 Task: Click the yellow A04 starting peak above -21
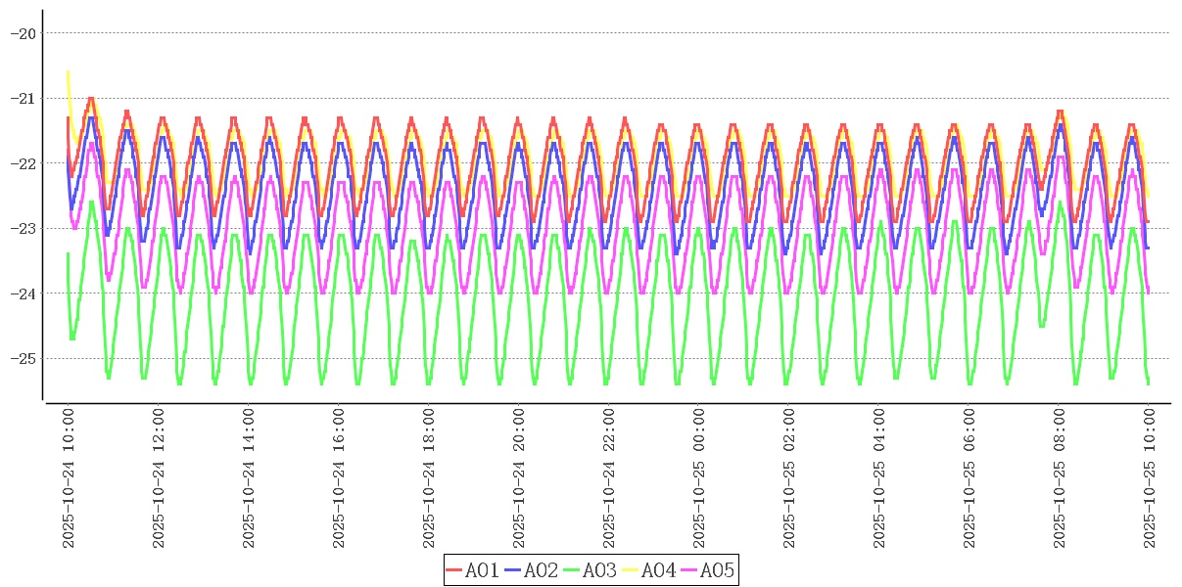(68, 72)
